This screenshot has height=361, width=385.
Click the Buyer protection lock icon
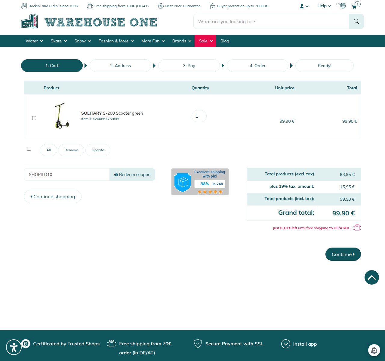tap(212, 6)
